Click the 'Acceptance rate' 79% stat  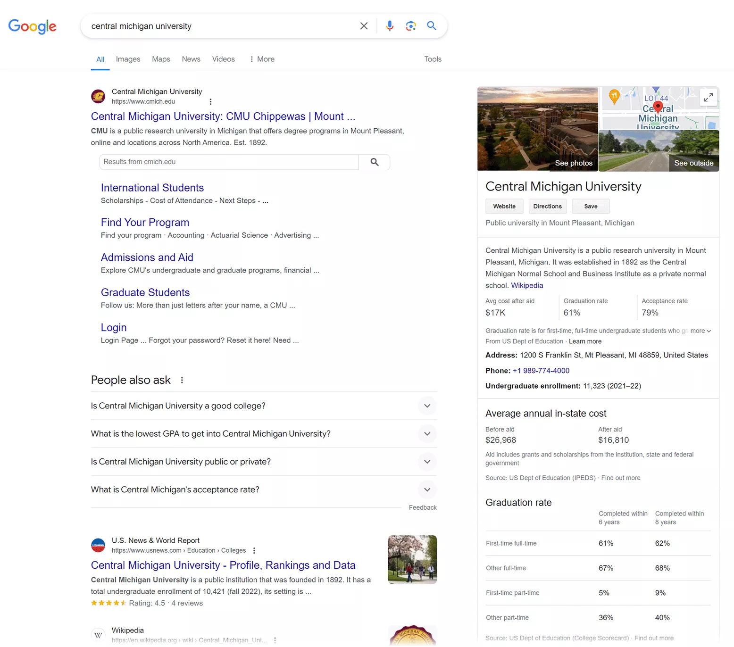coord(664,307)
